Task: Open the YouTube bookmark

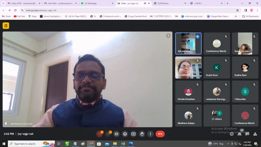Action: [x=19, y=16]
